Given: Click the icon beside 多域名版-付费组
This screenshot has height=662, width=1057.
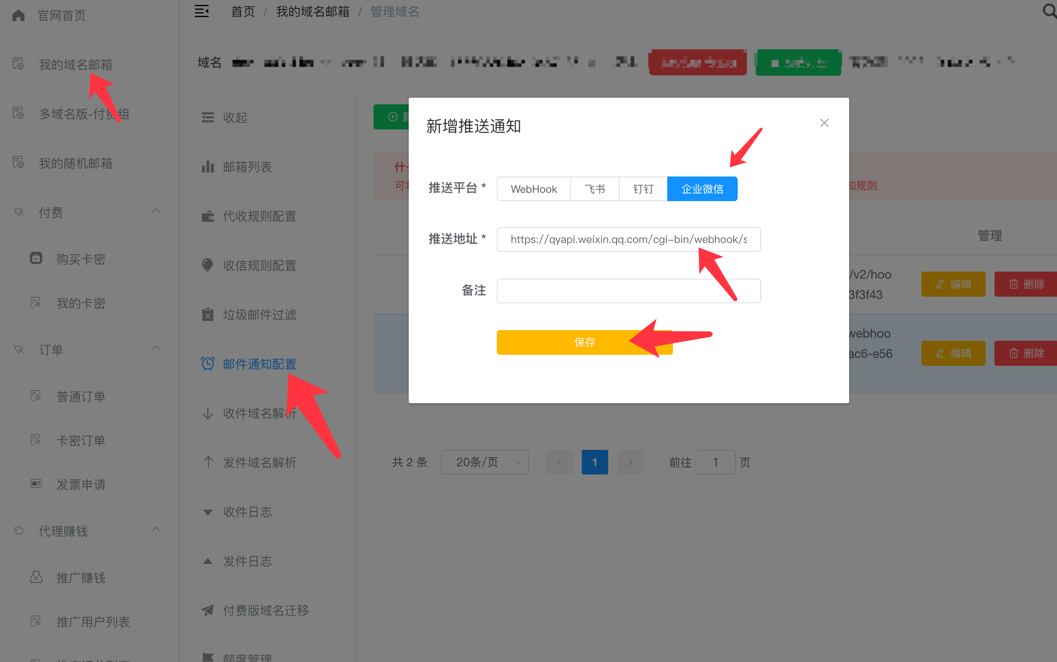Looking at the screenshot, I should pos(18,114).
